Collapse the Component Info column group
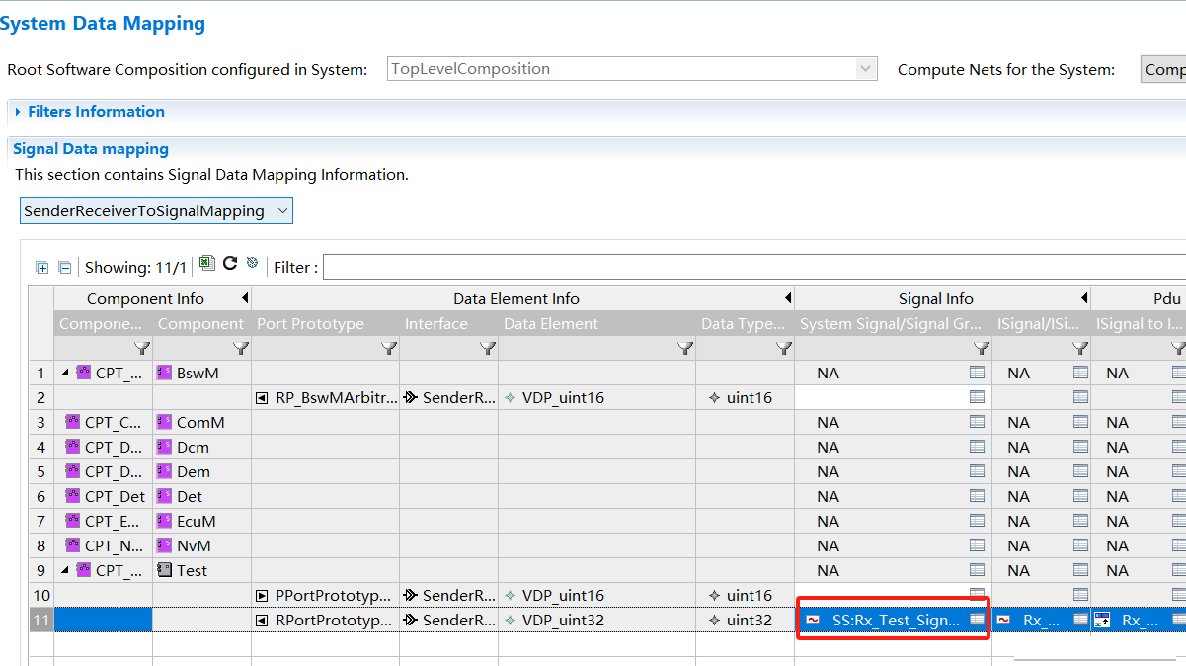The image size is (1186, 666). pos(244,298)
